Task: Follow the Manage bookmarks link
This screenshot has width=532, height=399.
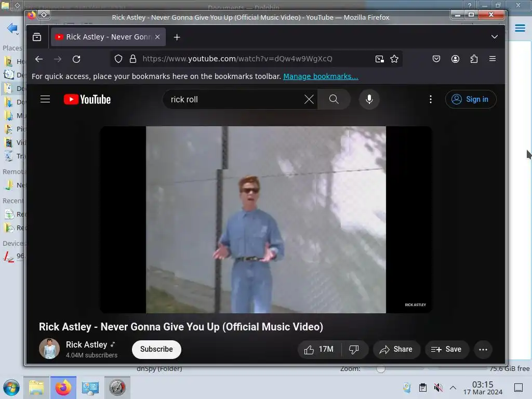Action: 321,76
